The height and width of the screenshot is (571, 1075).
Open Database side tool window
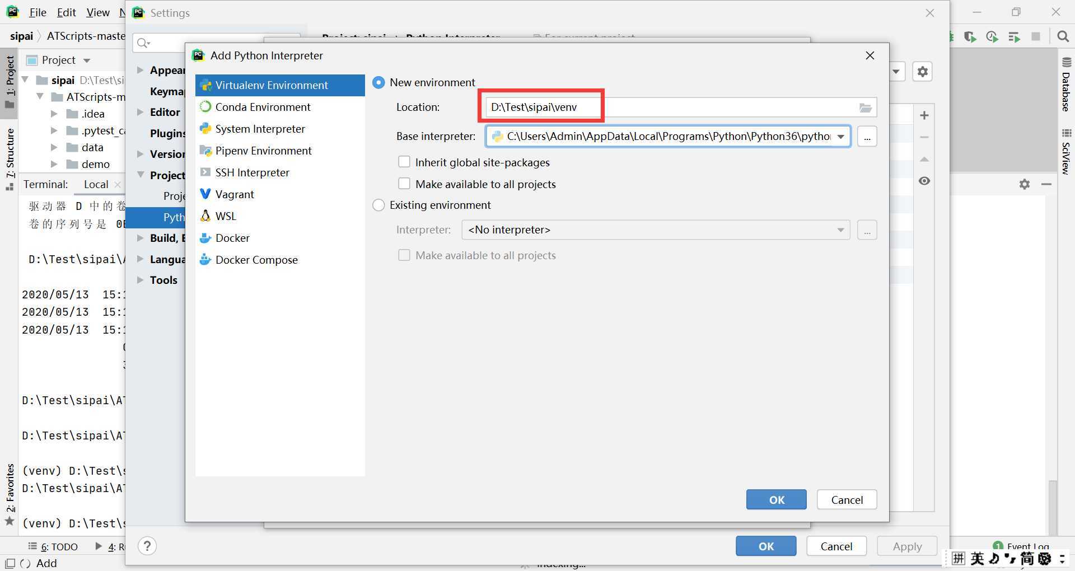pyautogui.click(x=1066, y=84)
